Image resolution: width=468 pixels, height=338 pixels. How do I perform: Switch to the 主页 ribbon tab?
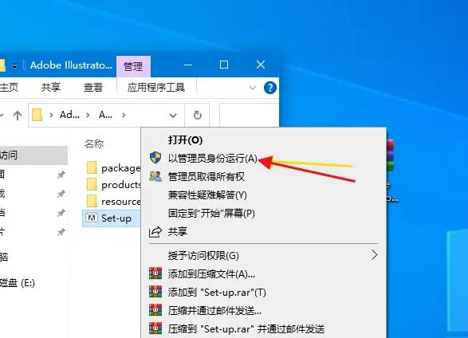[x=9, y=88]
